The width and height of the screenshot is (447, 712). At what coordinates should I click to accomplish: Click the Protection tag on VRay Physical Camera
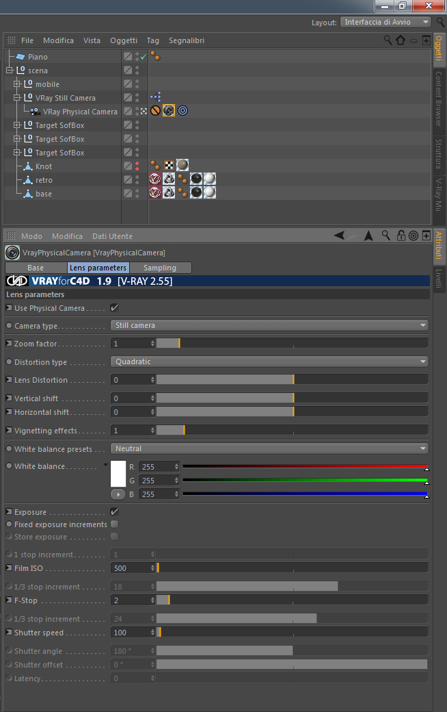tap(155, 110)
